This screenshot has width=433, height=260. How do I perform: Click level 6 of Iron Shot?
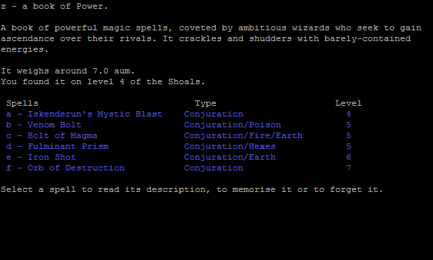pyautogui.click(x=349, y=157)
